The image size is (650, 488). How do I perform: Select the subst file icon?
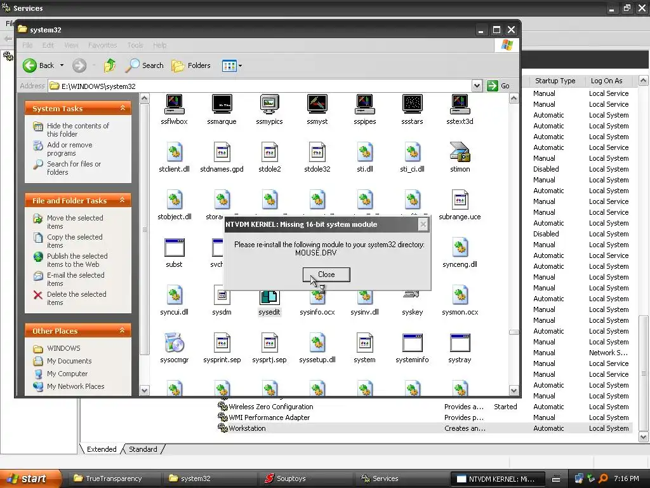(x=174, y=248)
